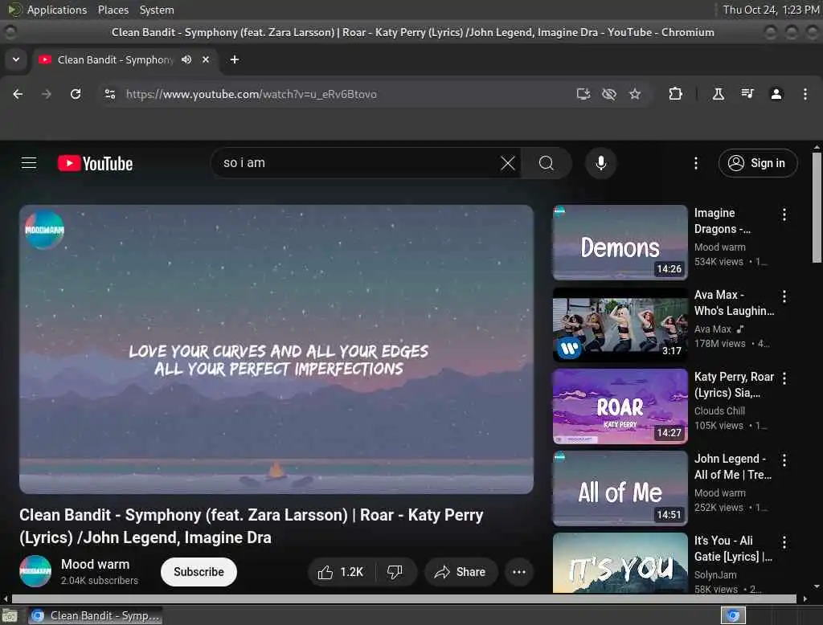Open options for It's You video

pos(784,542)
